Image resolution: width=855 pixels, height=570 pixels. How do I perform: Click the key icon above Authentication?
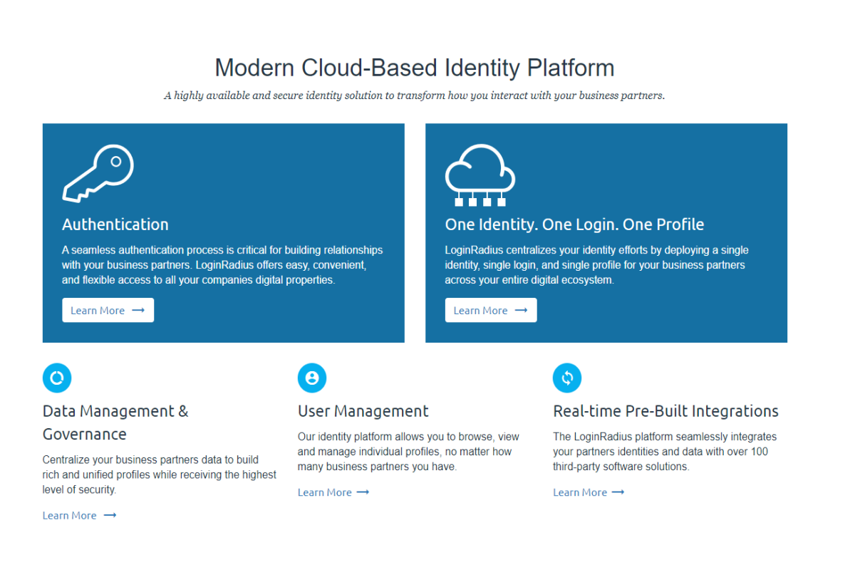click(x=98, y=175)
